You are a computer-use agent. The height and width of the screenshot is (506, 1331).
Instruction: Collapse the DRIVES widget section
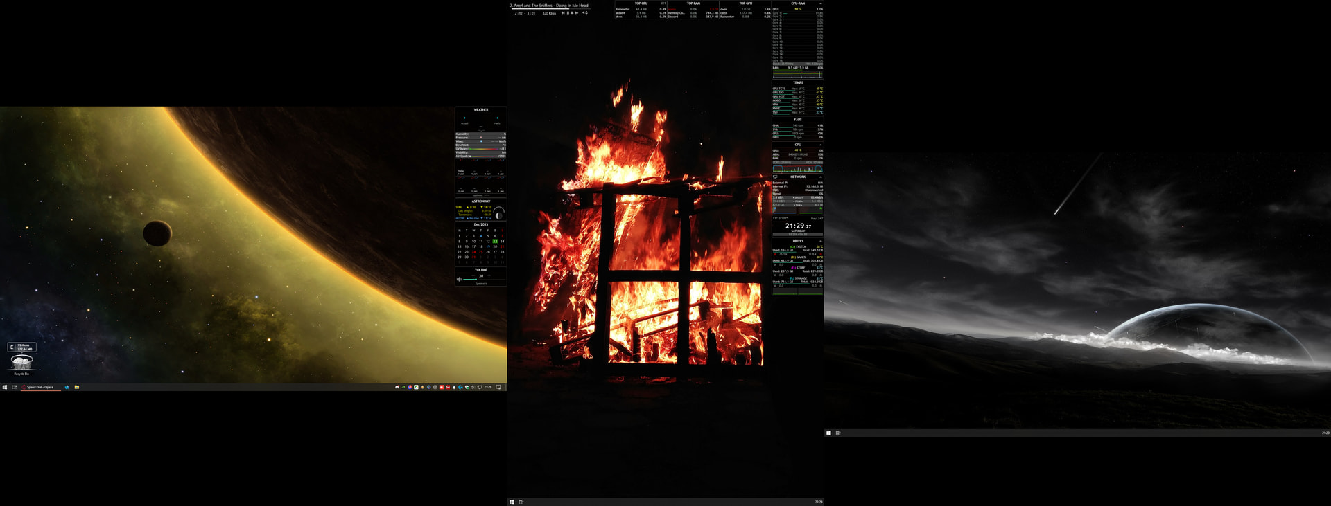pyautogui.click(x=820, y=241)
